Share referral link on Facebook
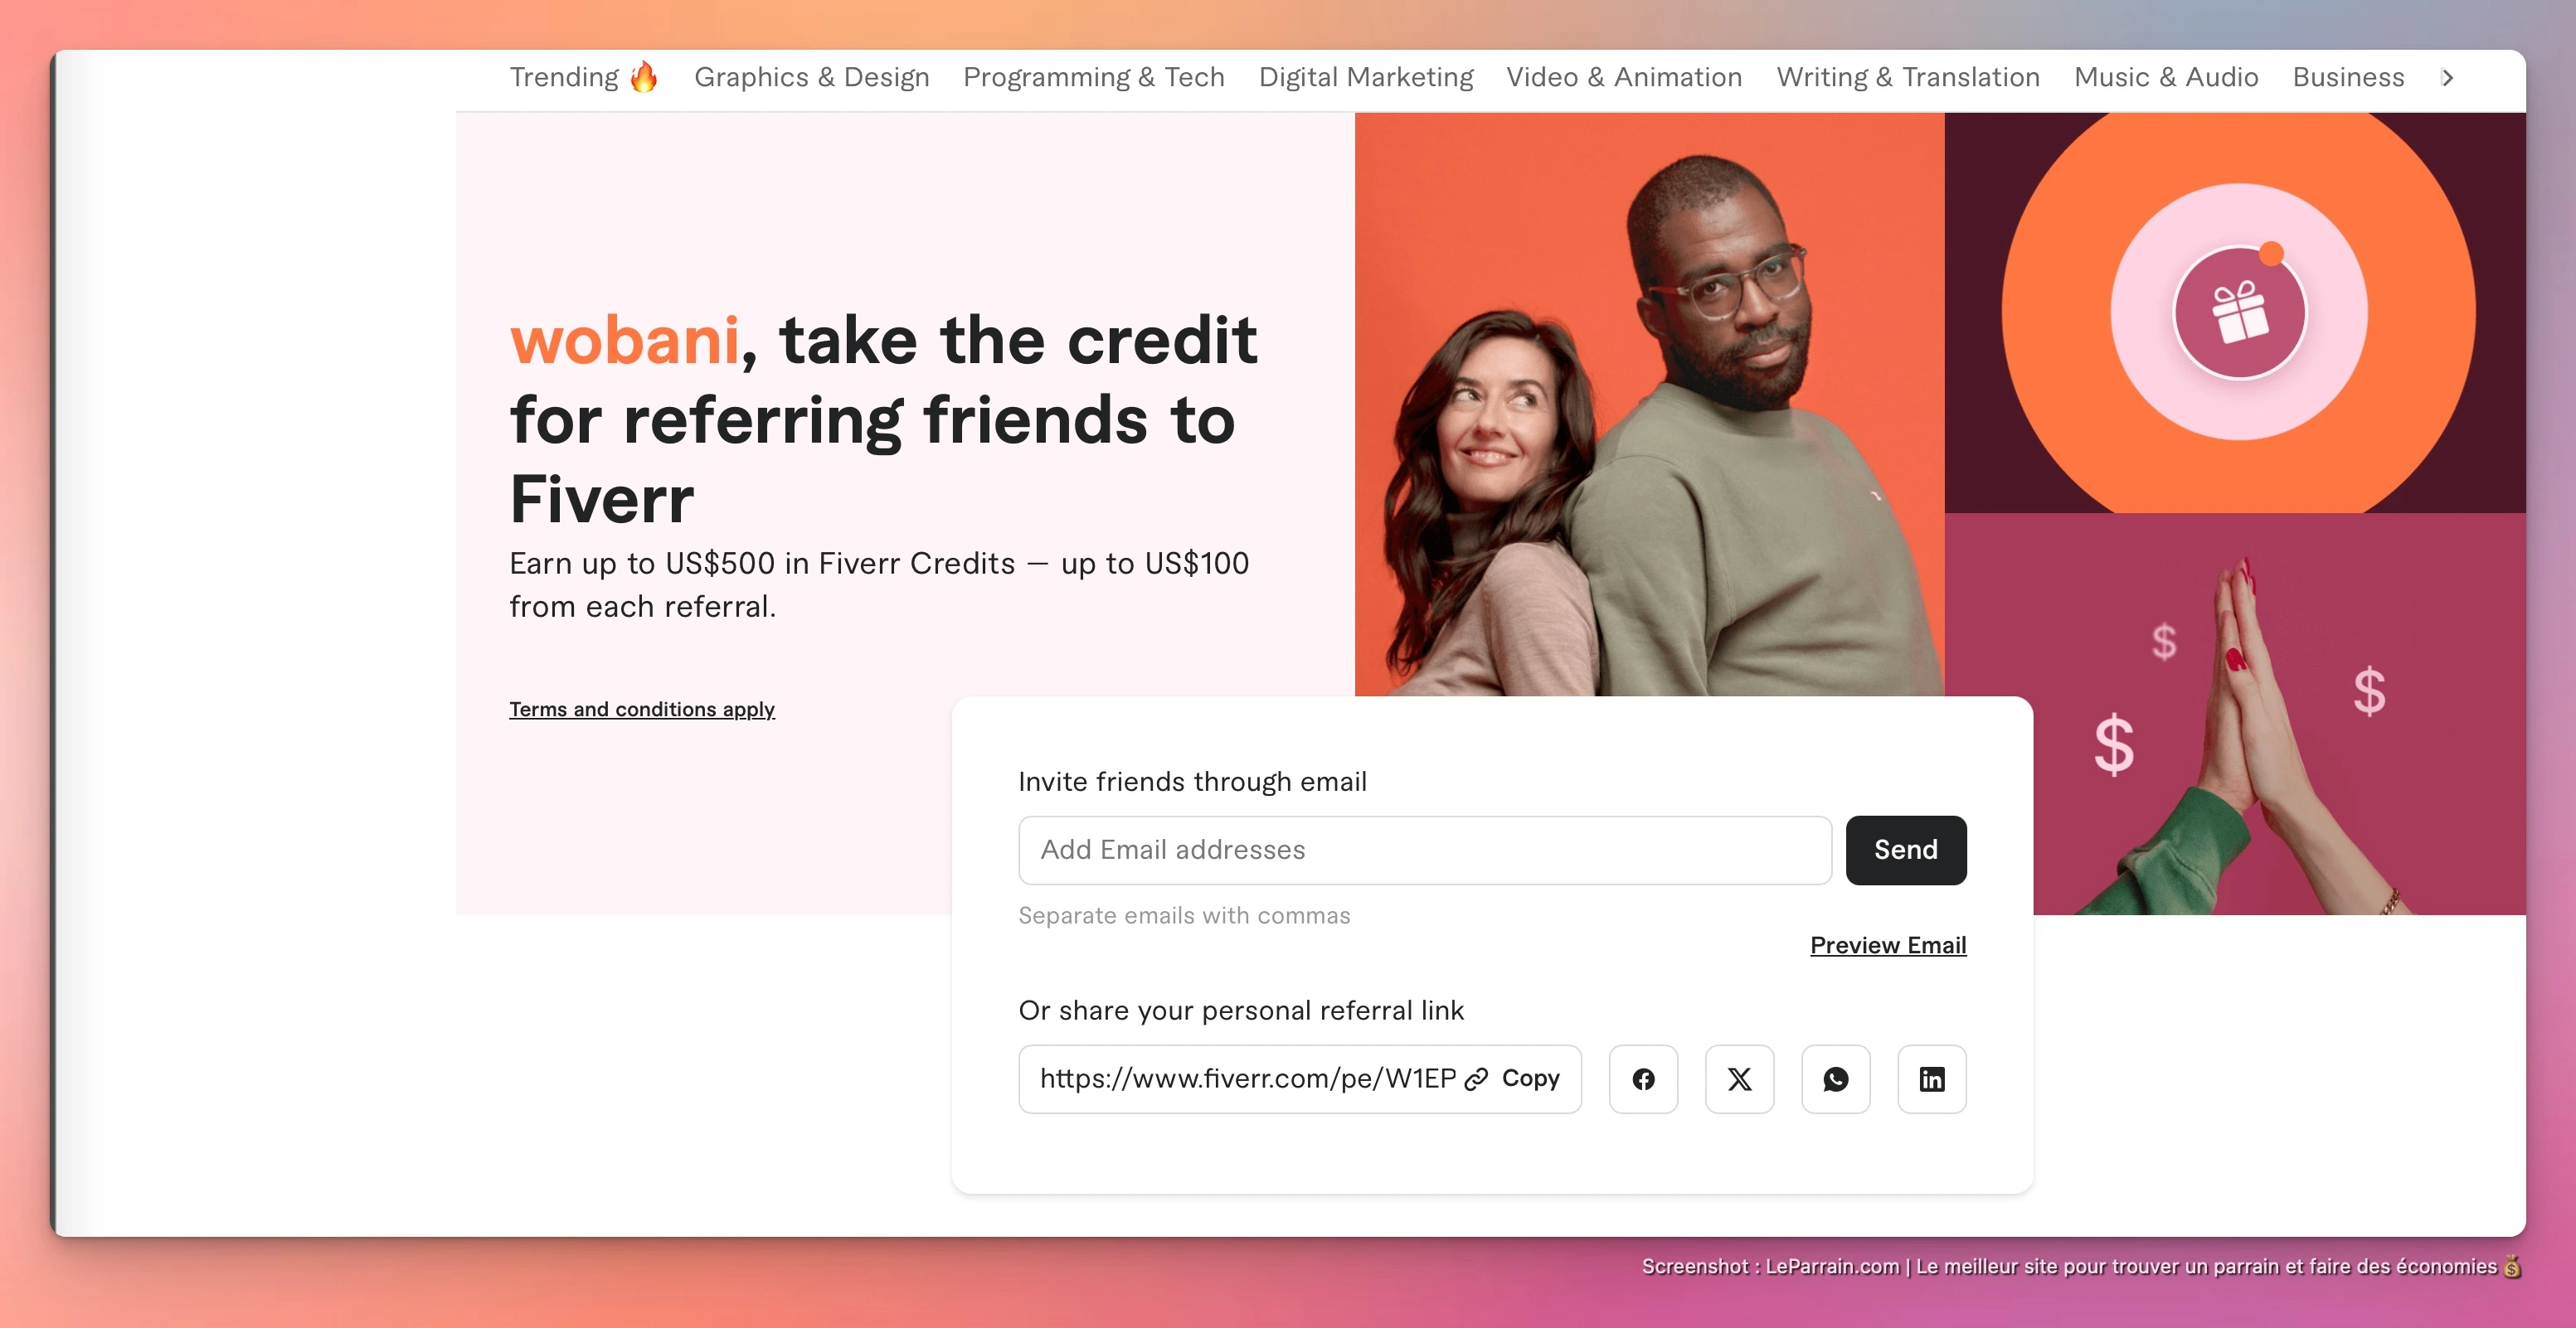 pyautogui.click(x=1643, y=1079)
